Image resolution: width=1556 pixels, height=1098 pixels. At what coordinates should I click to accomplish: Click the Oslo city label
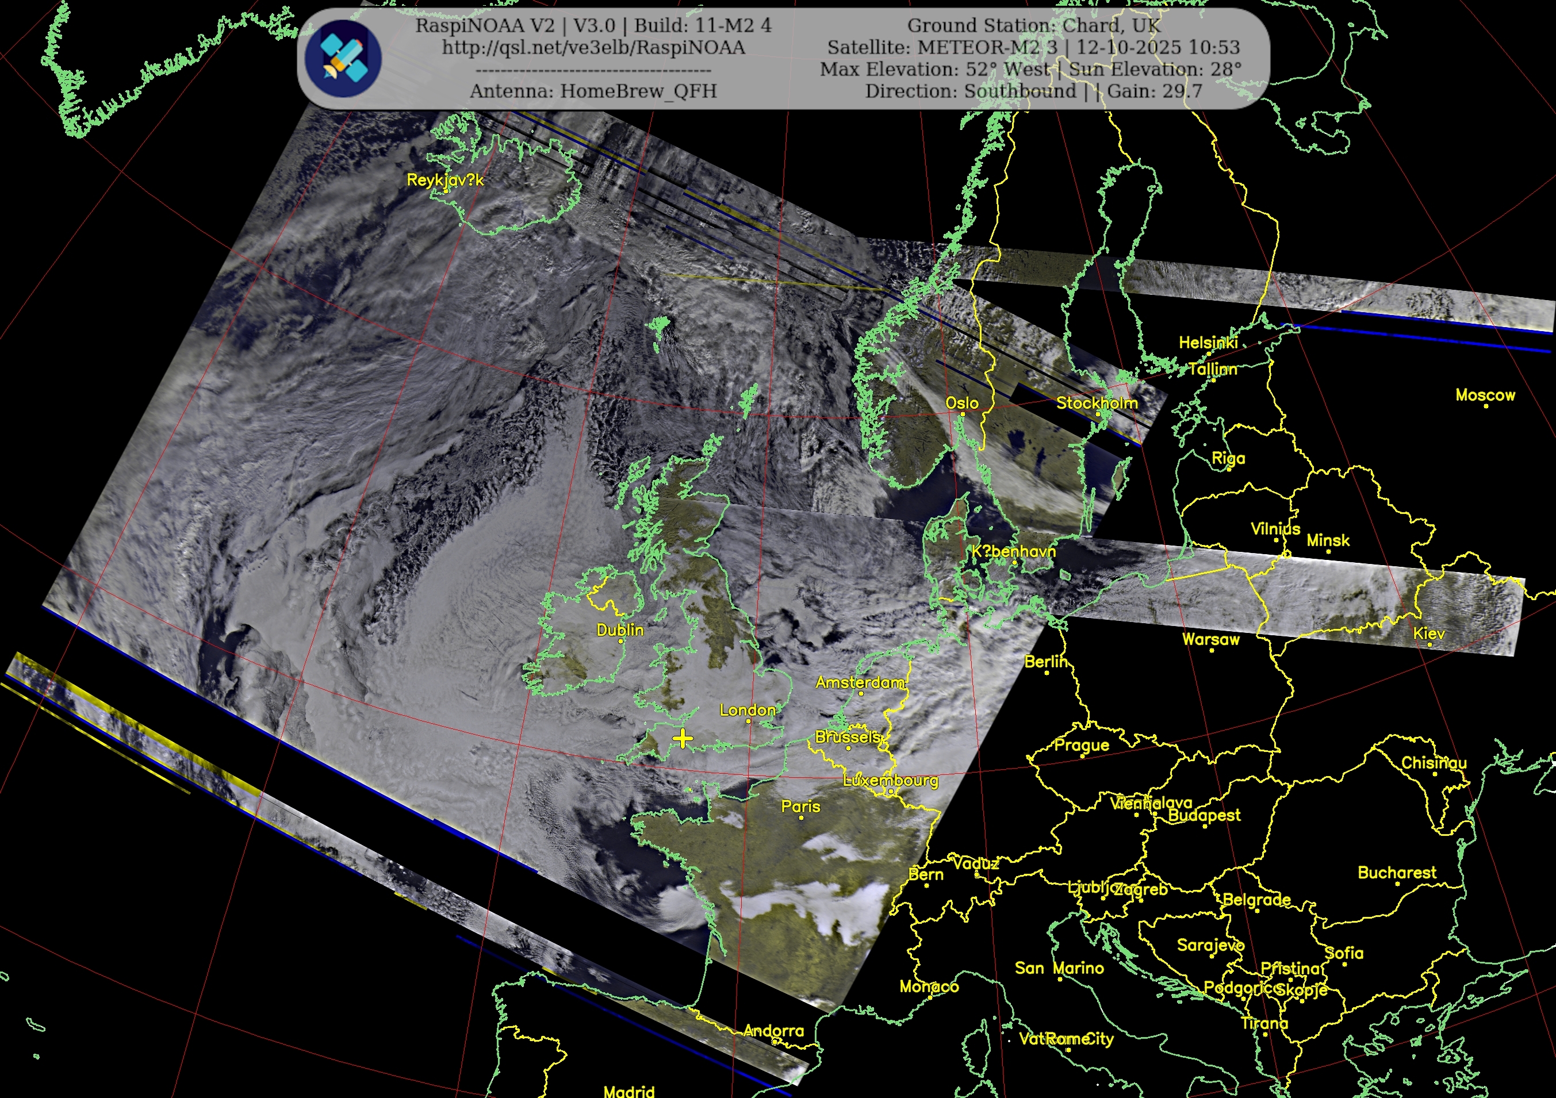coord(961,403)
